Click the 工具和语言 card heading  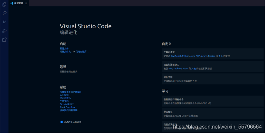pos(169,52)
